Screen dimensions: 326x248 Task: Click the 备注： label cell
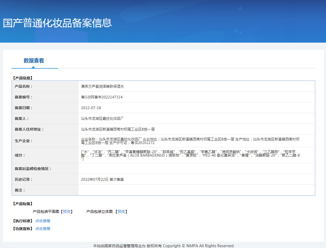point(45,190)
